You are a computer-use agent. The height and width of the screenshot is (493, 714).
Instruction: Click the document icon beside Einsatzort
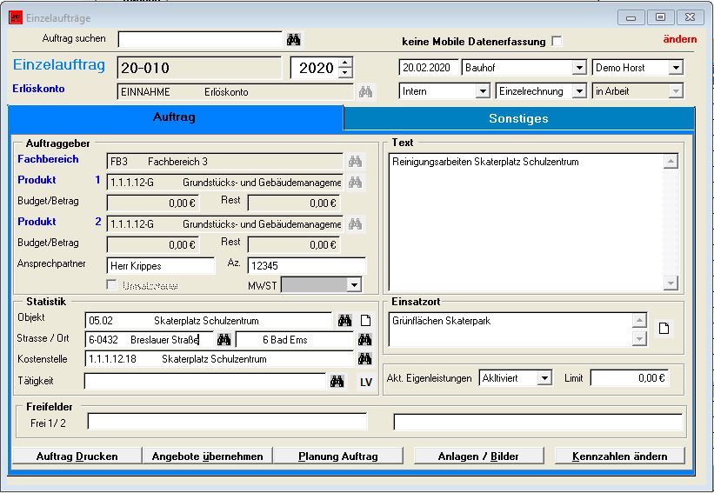click(x=664, y=329)
